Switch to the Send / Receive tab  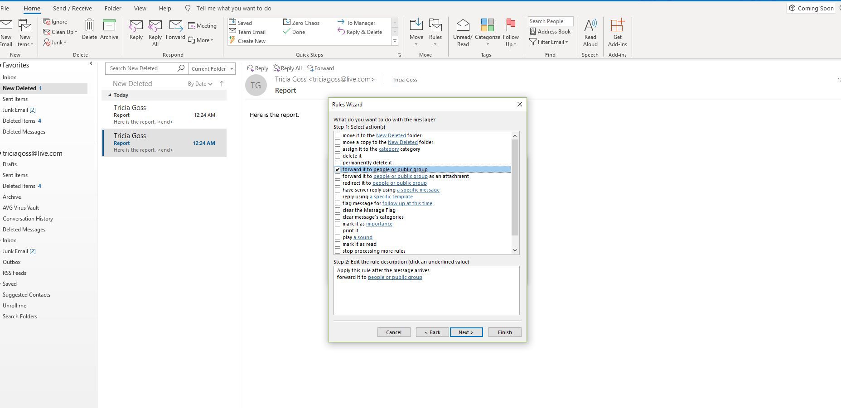(x=72, y=8)
